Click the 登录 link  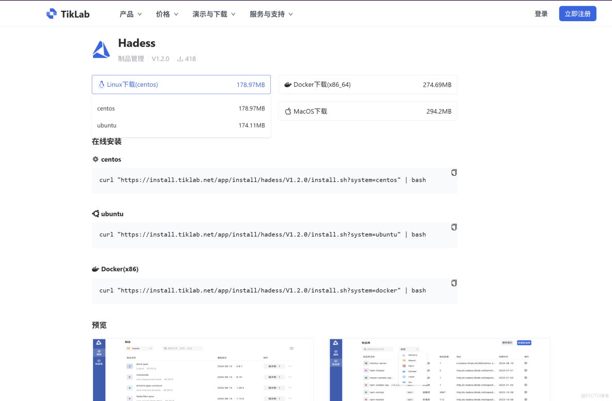(x=541, y=13)
